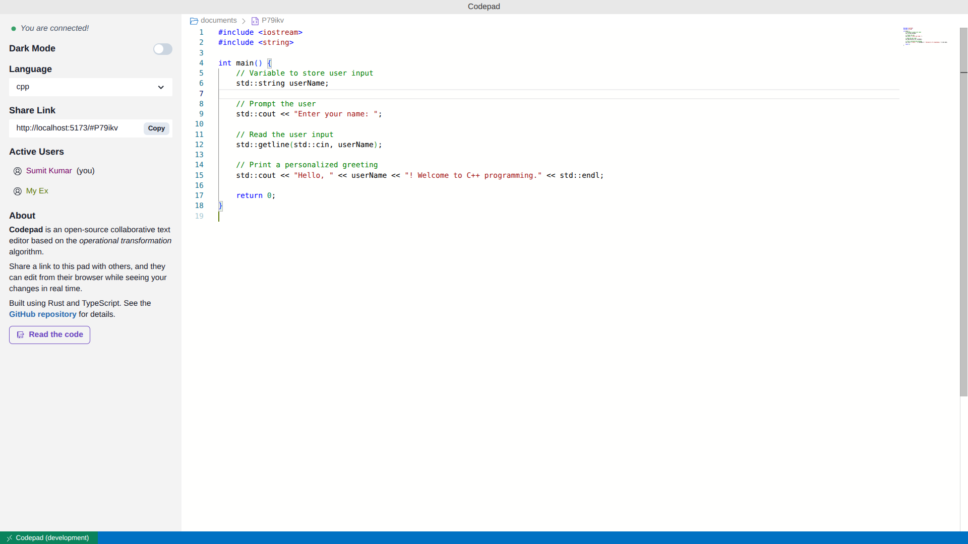Click the // Print a personalized greeting comment
The image size is (968, 544).
(307, 165)
